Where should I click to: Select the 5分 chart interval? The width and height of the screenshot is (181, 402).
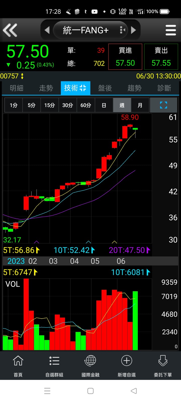(31, 105)
